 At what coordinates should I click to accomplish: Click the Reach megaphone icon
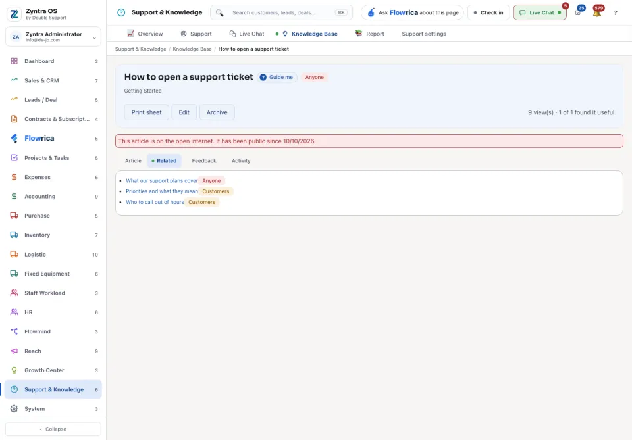[14, 351]
